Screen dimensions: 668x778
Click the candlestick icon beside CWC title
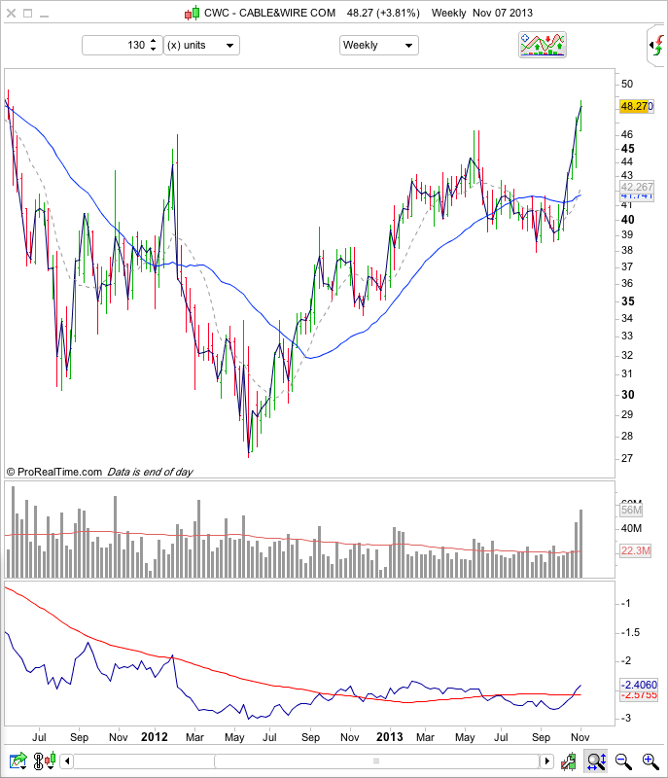point(193,13)
